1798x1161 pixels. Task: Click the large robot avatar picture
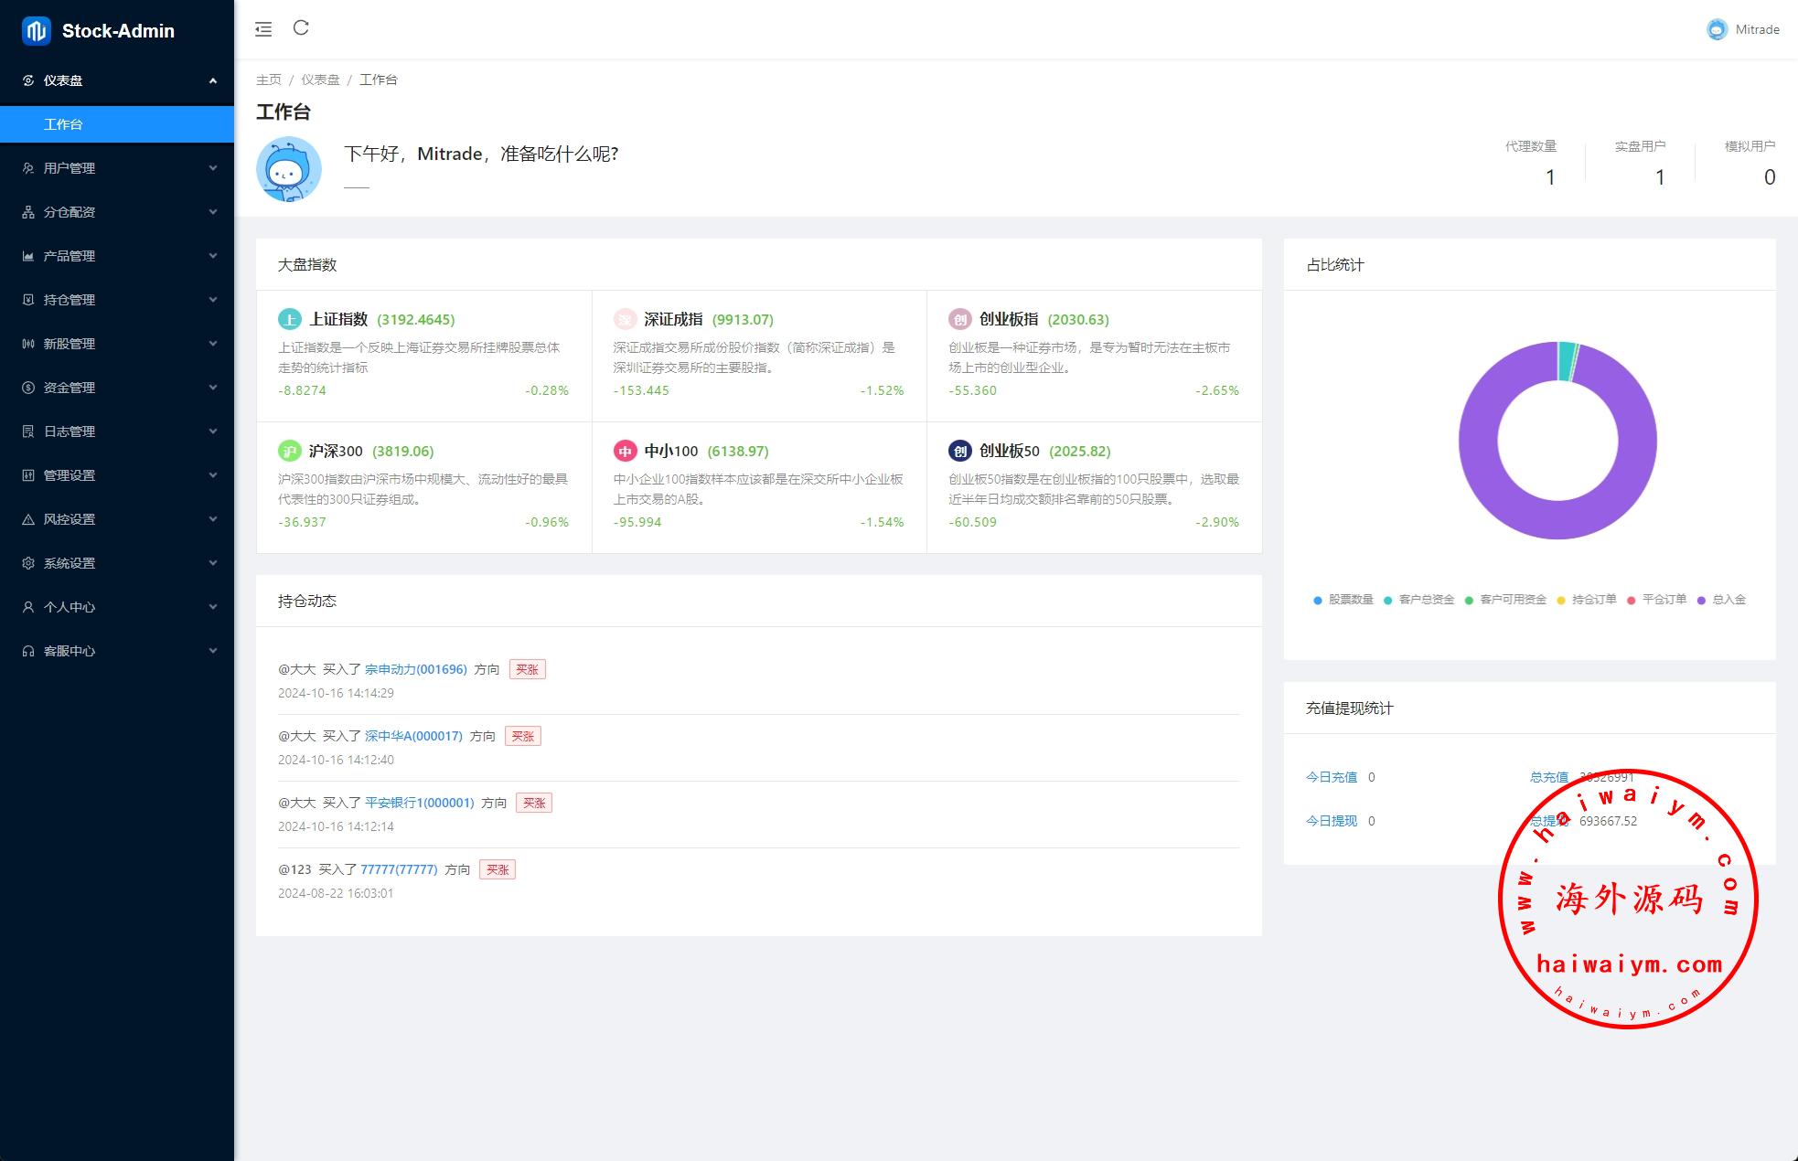point(289,169)
